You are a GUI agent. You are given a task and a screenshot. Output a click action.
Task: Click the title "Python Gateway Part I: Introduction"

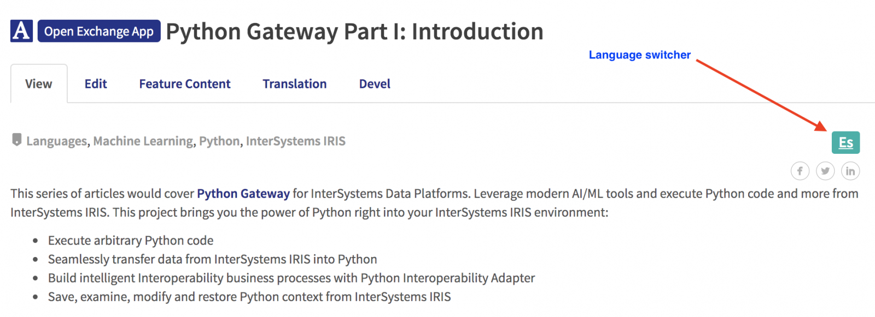pyautogui.click(x=354, y=32)
